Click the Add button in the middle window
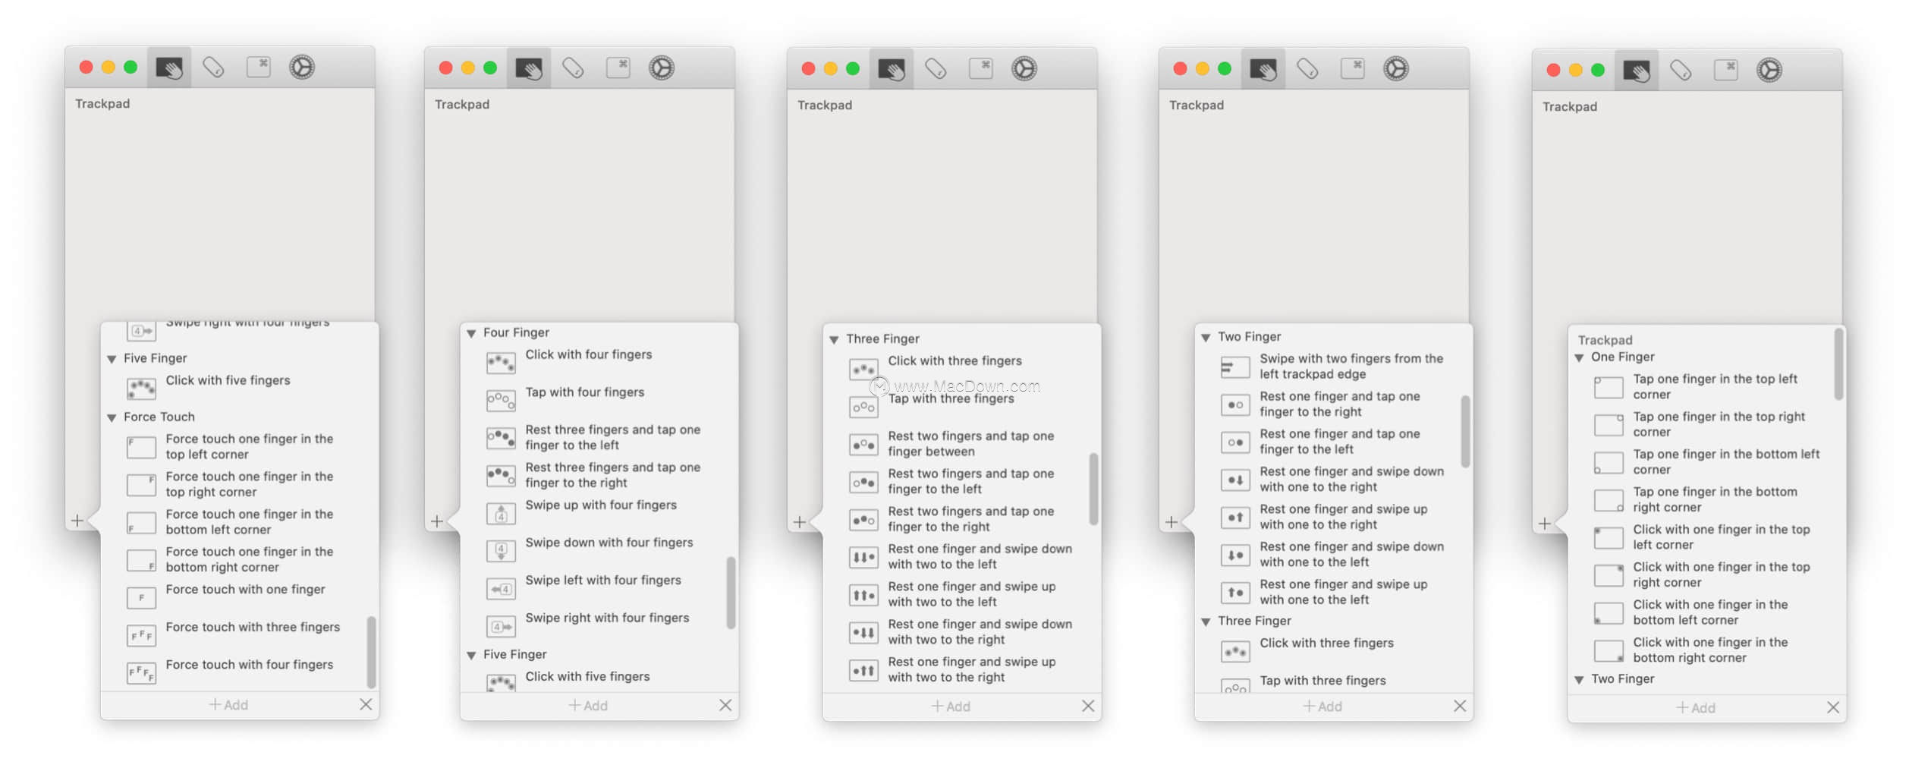Image resolution: width=1909 pixels, height=771 pixels. pos(951,706)
